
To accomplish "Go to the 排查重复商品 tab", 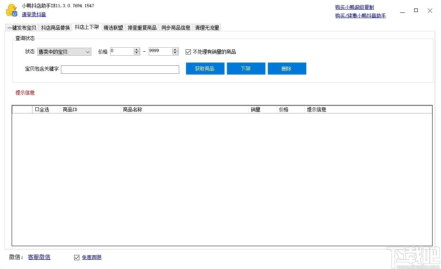I will tap(142, 28).
